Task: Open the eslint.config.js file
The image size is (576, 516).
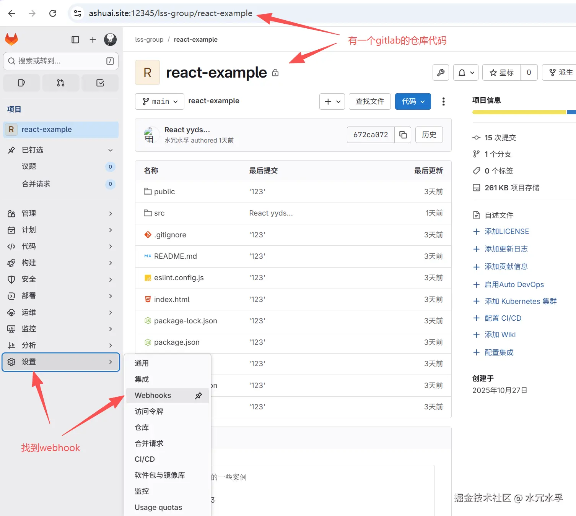Action: pyautogui.click(x=179, y=278)
